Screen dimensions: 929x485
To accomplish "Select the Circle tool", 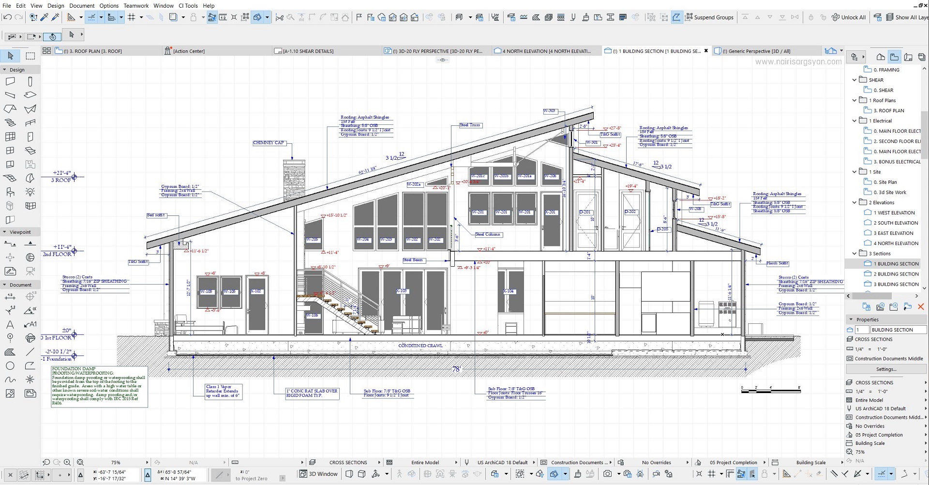I will pyautogui.click(x=10, y=366).
